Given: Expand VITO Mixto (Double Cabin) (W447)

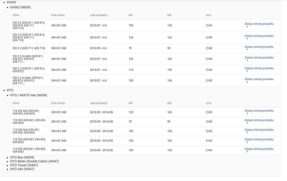Looking at the screenshot, I should (7, 162).
